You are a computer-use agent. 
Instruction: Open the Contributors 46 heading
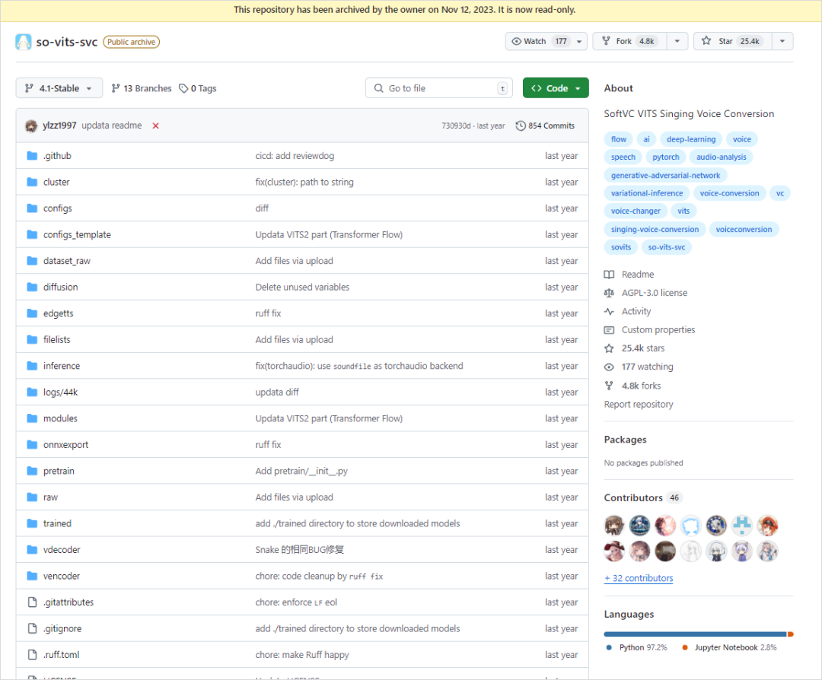pyautogui.click(x=642, y=497)
